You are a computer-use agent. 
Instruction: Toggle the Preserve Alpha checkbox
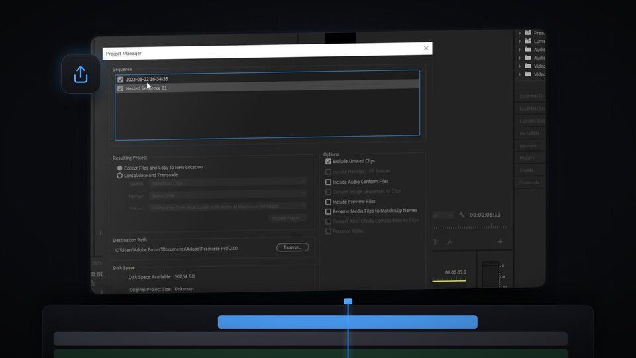tap(328, 231)
